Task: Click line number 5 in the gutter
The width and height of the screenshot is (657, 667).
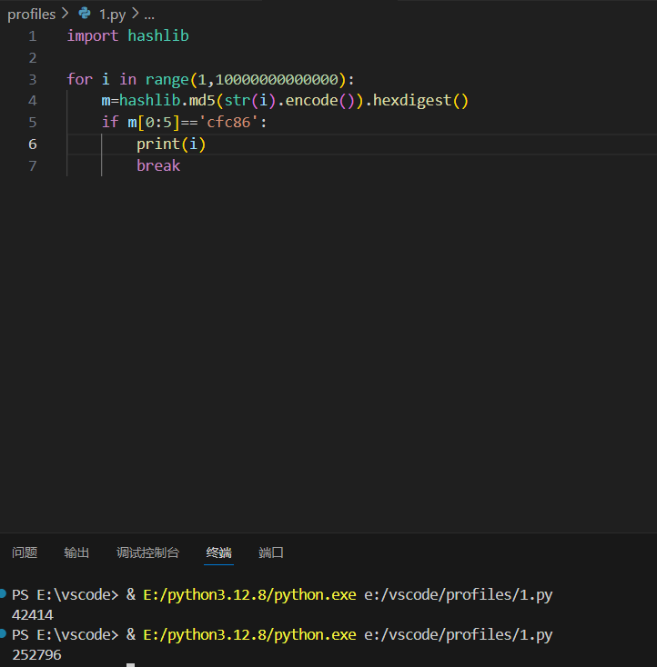Action: pyautogui.click(x=33, y=122)
